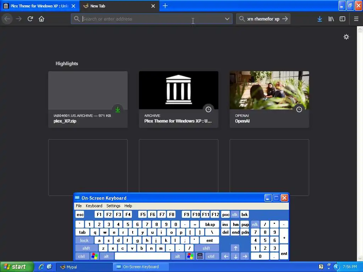Viewport: 363px width, 272px height.
Task: Click the browser Forward arrow button
Action: click(x=19, y=19)
